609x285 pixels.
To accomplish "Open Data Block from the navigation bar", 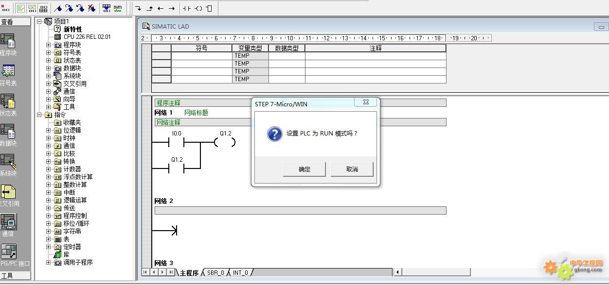I will pos(8,135).
